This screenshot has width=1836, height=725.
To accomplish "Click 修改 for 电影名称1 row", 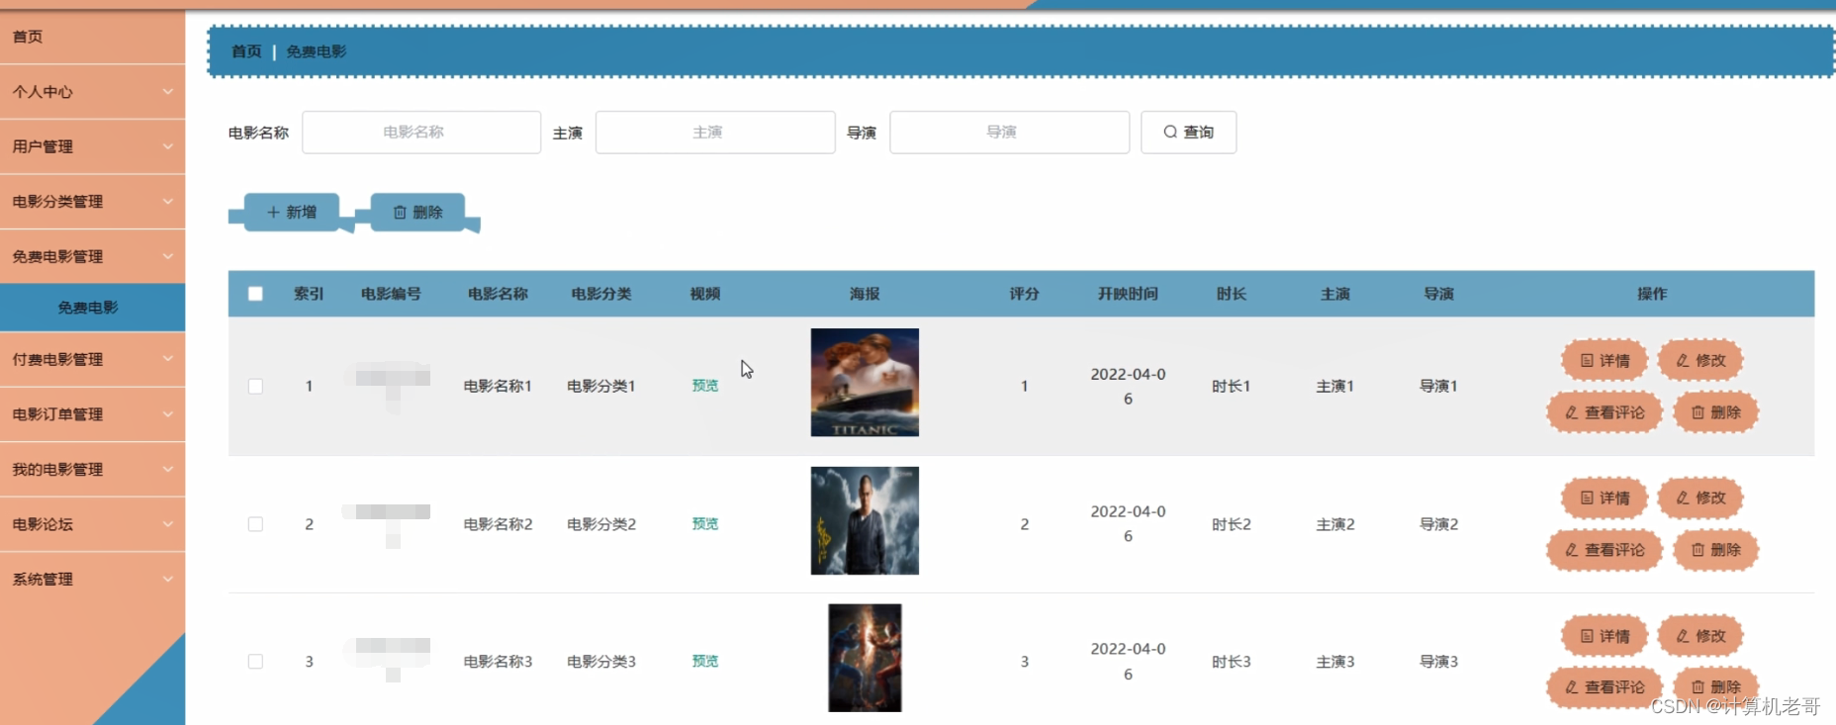I will pos(1700,361).
